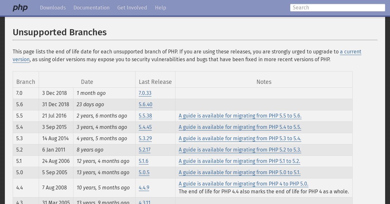Image resolution: width=390 pixels, height=204 pixels.
Task: Click the date '3 Sep 2015'
Action: pos(54,127)
